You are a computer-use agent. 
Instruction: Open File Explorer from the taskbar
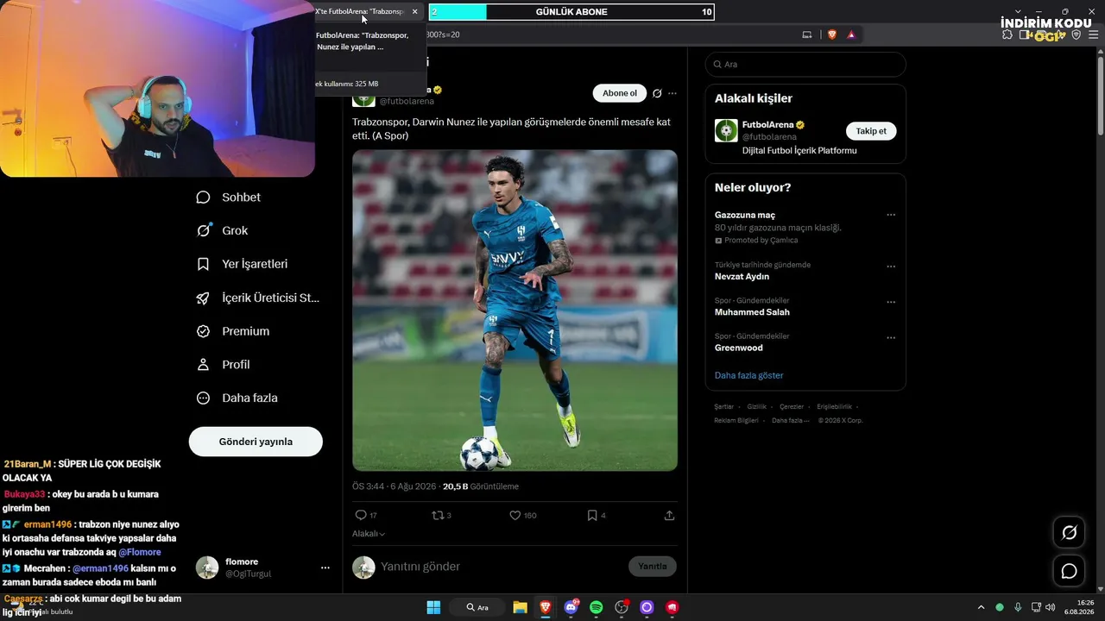pyautogui.click(x=520, y=607)
